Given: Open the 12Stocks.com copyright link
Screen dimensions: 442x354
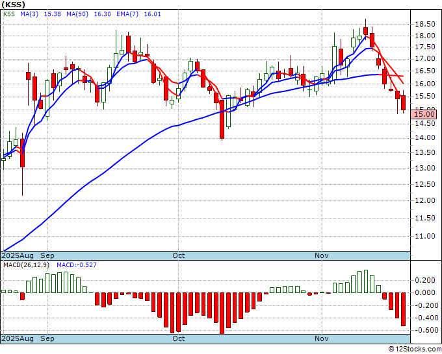Looking at the screenshot, I should [415, 349].
